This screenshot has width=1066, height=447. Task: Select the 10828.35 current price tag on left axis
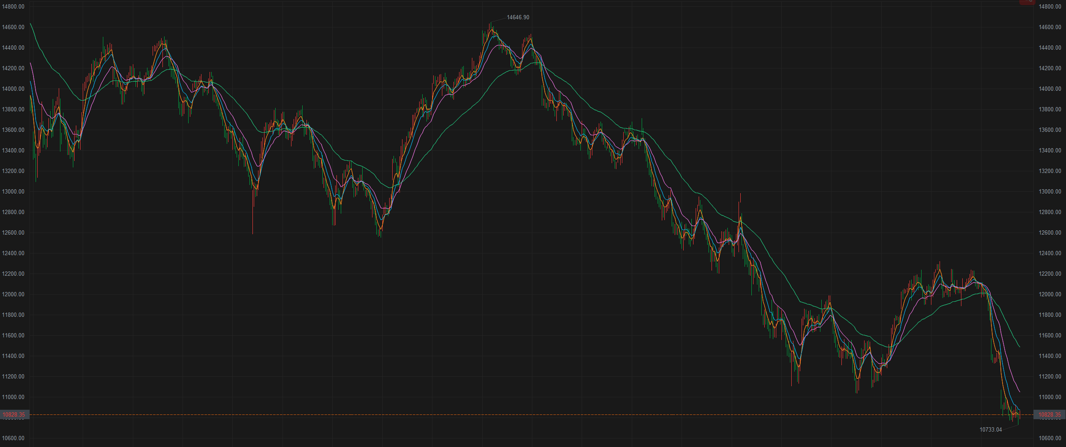[x=14, y=414]
